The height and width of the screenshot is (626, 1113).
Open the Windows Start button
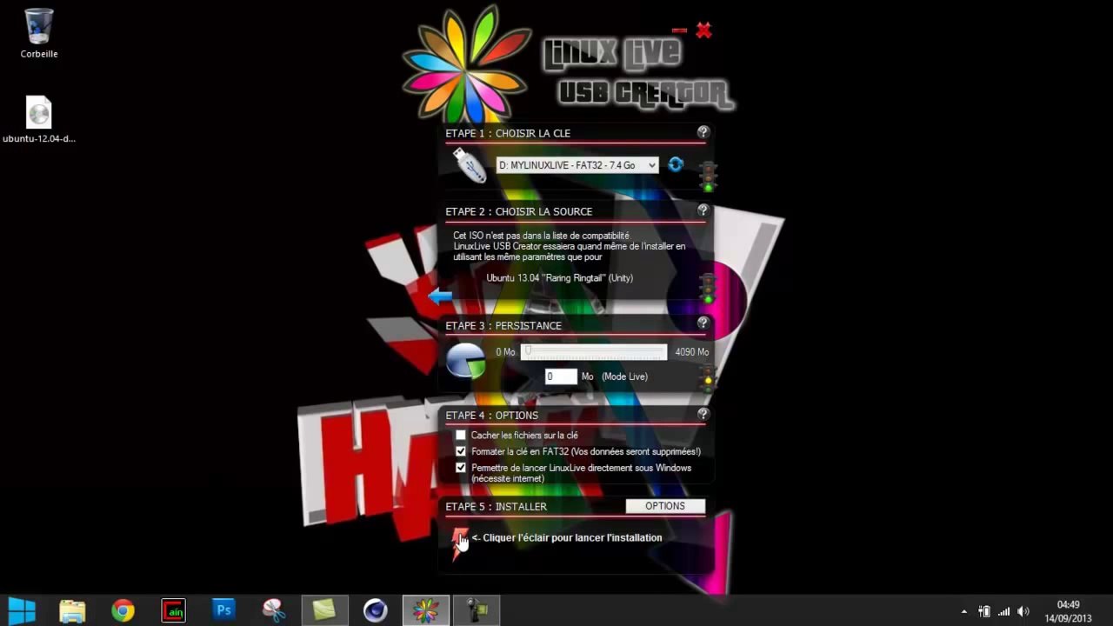[x=22, y=610]
